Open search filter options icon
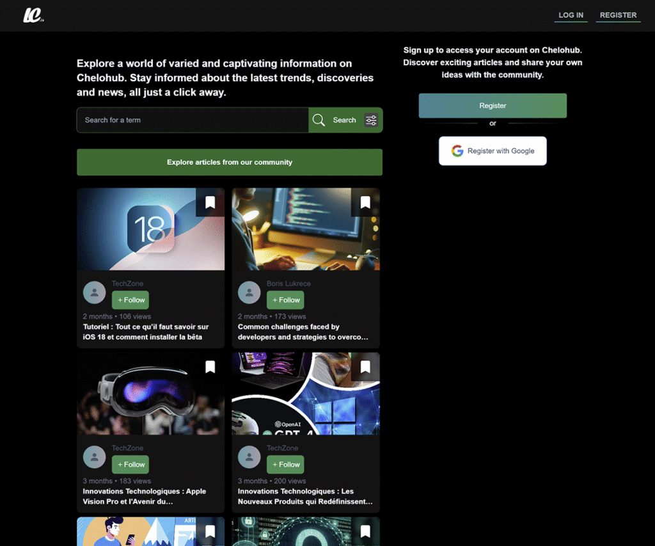 pos(371,120)
